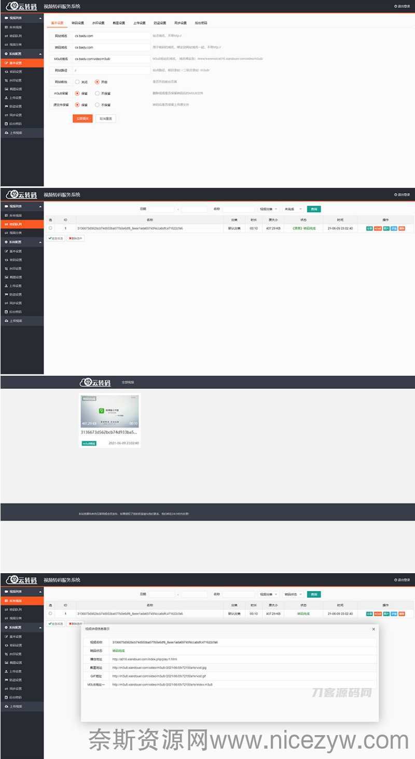Select 不保留 for 源文件保留
The image size is (415, 759).
[x=97, y=104]
